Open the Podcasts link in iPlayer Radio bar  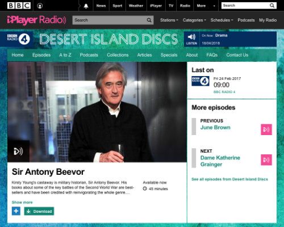[x=246, y=20]
